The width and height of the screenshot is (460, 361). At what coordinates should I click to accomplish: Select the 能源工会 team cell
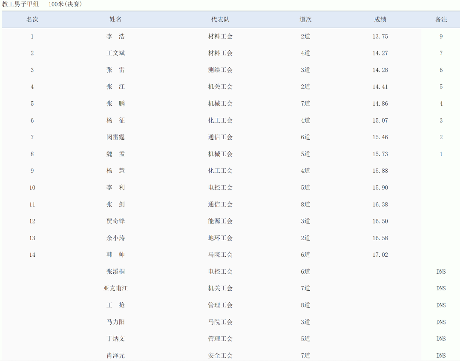(x=220, y=221)
